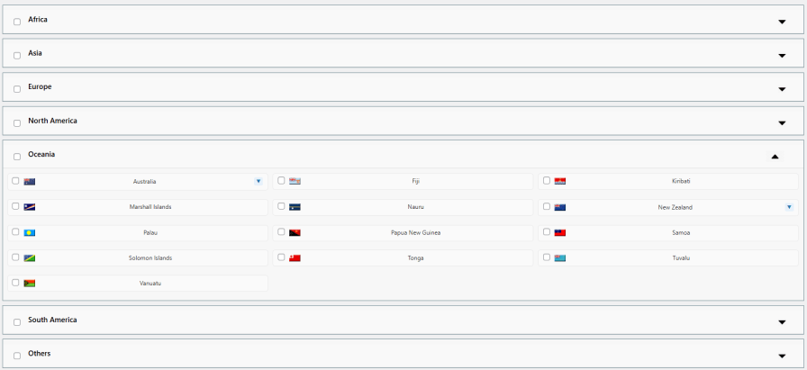The height and width of the screenshot is (370, 807).
Task: Tick the Papua New Guinea checkbox
Action: pos(281,232)
